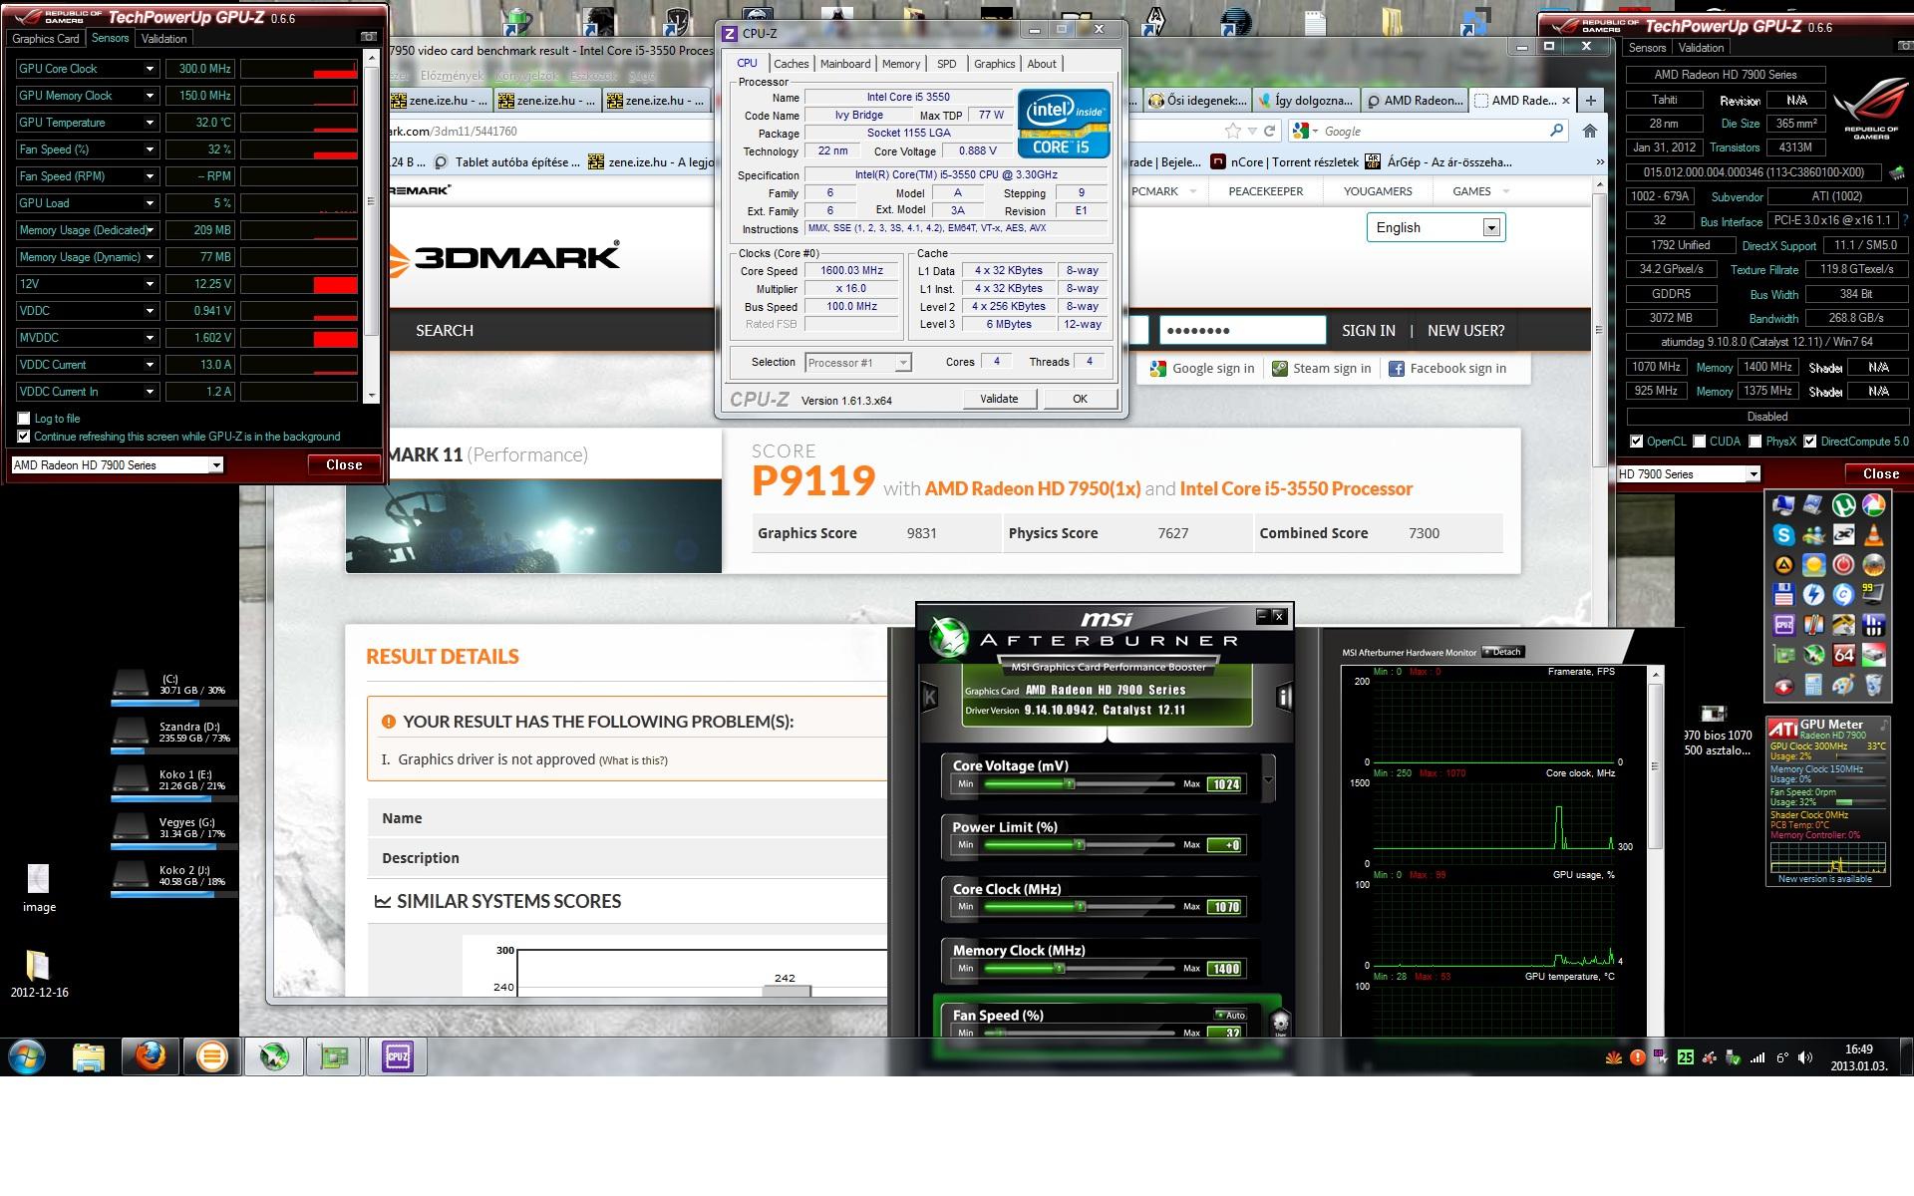The width and height of the screenshot is (1914, 1196).
Task: Expand the Afterburner core voltage arrow
Action: tap(1268, 779)
